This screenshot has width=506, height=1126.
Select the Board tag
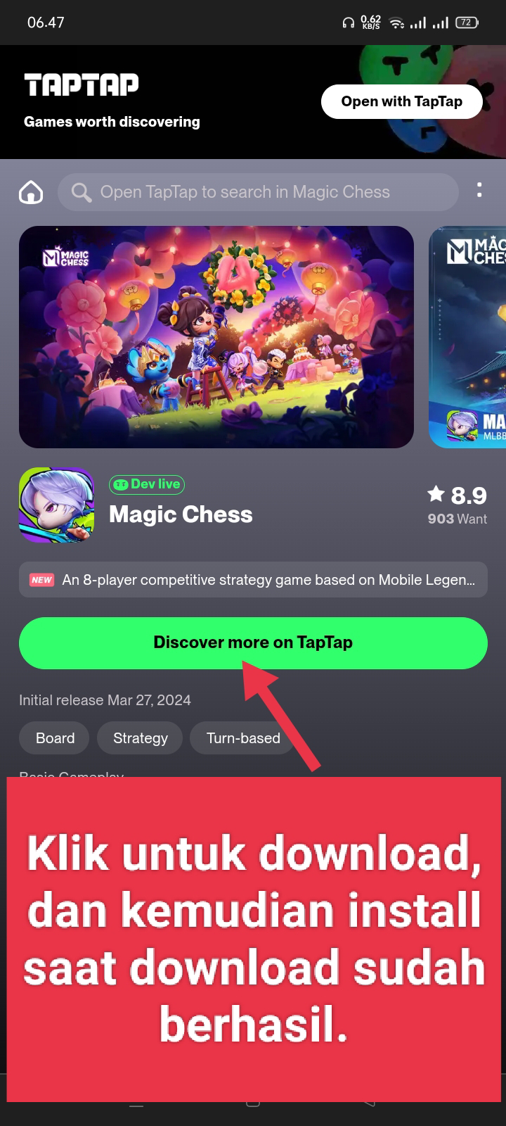pyautogui.click(x=55, y=738)
